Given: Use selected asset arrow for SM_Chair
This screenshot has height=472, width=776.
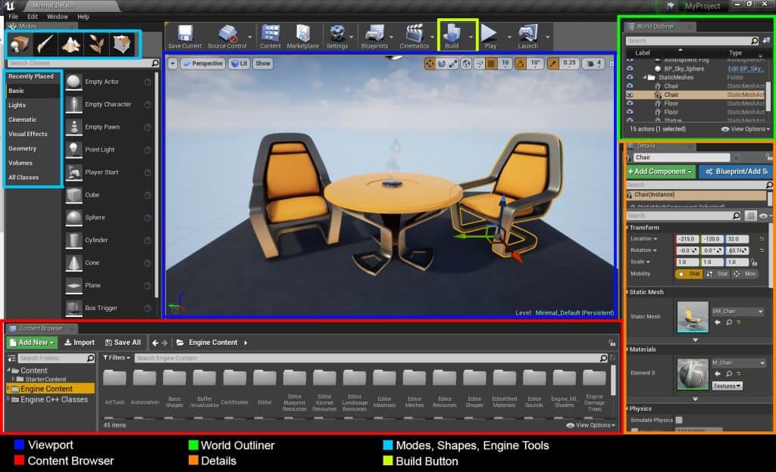Looking at the screenshot, I should (718, 322).
